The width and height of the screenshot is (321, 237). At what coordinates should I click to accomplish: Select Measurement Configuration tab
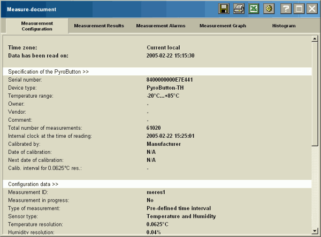(37, 26)
